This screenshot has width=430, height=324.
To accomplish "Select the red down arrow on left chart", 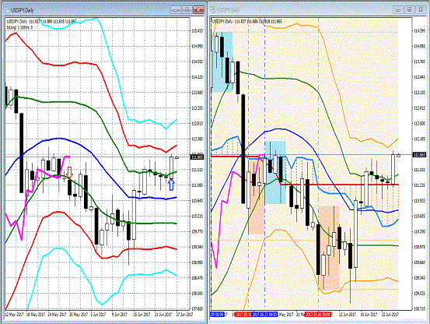I will point(70,172).
